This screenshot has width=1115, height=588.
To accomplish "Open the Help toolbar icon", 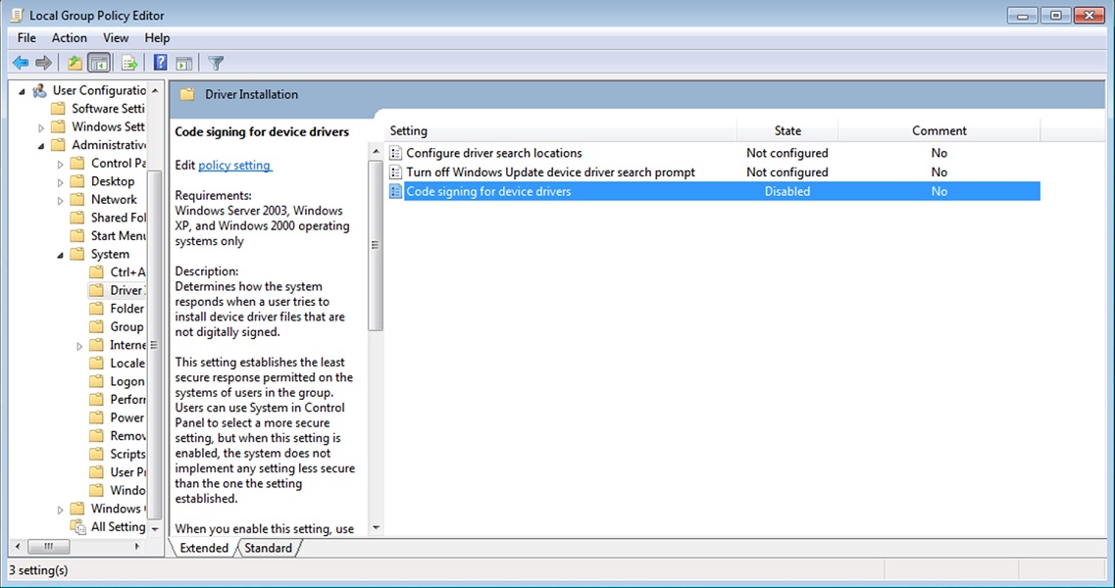I will point(160,64).
